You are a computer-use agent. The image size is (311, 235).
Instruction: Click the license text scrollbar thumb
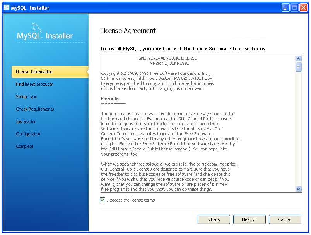[x=298, y=67]
